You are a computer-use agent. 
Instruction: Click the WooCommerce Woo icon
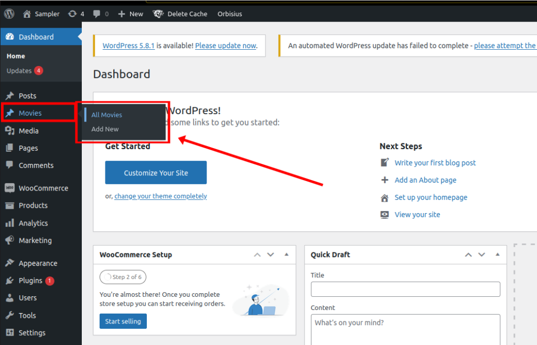pos(9,188)
